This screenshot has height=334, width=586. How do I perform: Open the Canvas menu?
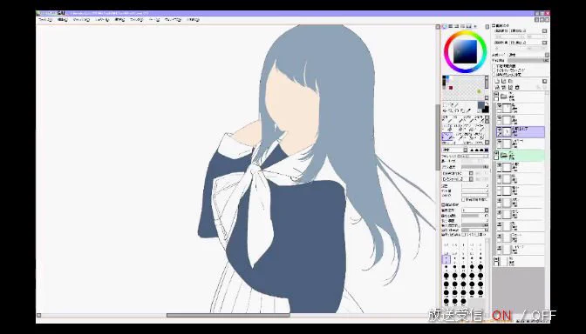81,20
